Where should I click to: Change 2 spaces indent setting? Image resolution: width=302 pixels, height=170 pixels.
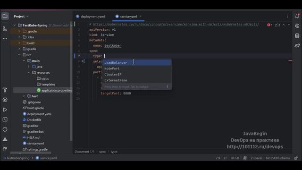(x=256, y=158)
